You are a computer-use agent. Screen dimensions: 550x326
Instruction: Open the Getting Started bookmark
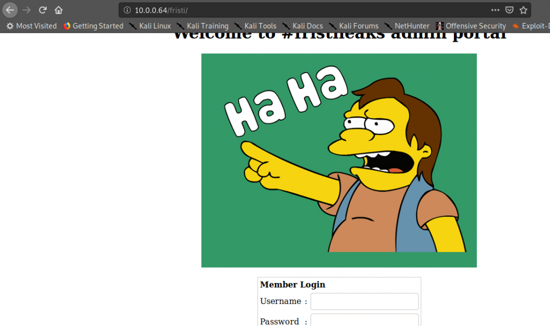pyautogui.click(x=93, y=26)
